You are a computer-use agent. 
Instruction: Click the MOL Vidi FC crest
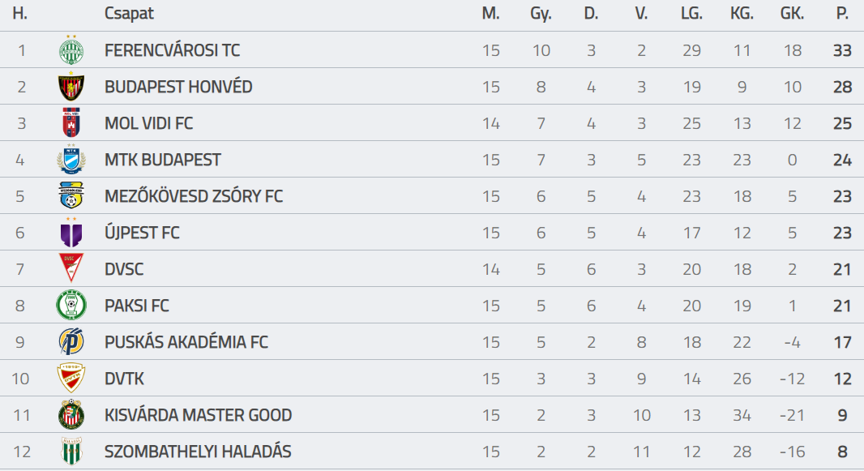(x=71, y=123)
